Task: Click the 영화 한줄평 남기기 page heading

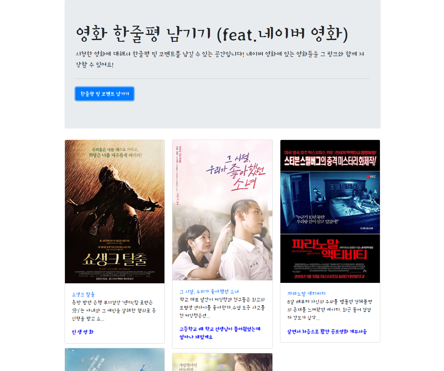Action: [x=212, y=34]
